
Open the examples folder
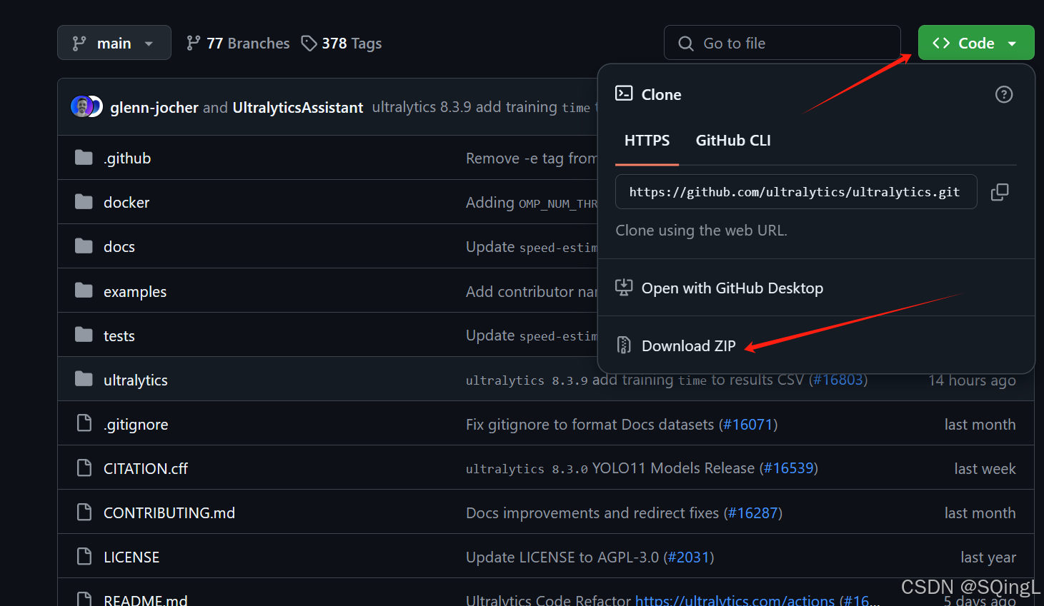click(x=135, y=292)
